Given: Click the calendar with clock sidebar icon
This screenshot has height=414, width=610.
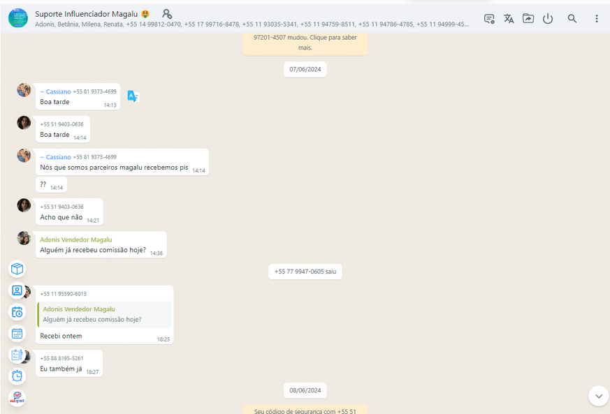Looking at the screenshot, I should point(17,312).
